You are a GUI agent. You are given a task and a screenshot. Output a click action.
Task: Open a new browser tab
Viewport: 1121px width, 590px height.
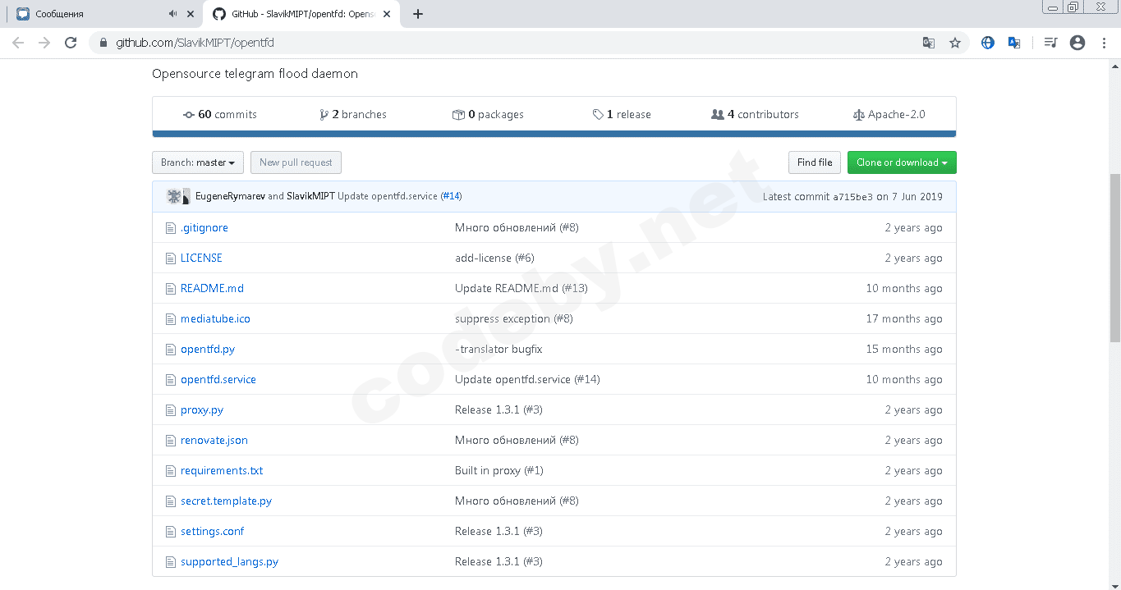[418, 14]
